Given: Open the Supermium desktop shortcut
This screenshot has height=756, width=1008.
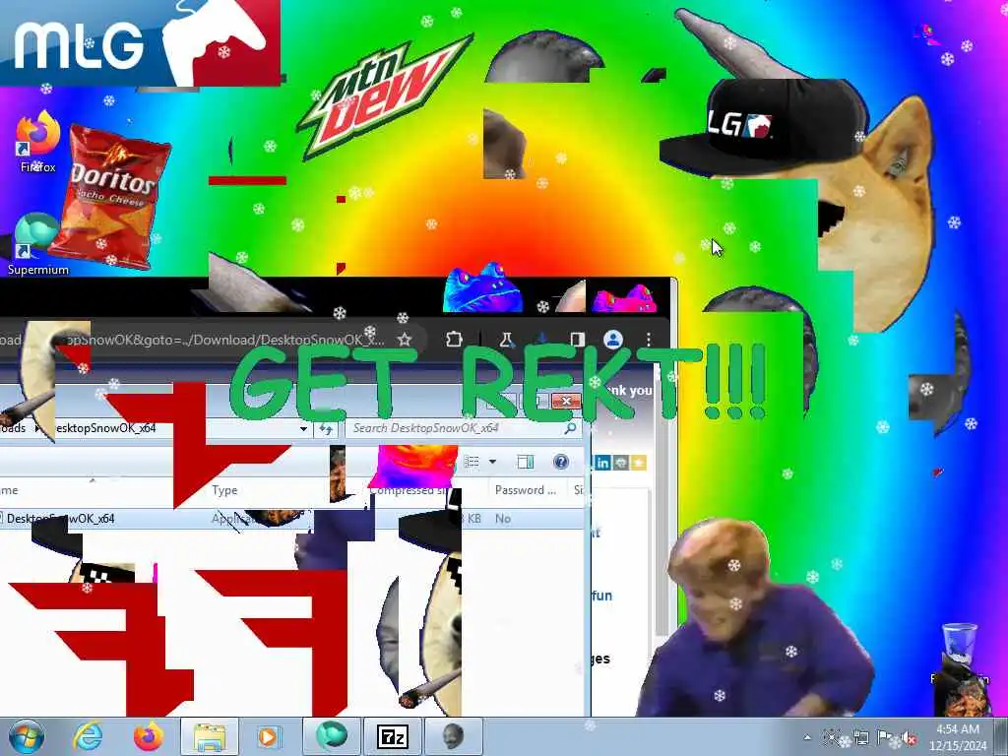Looking at the screenshot, I should pos(37,244).
